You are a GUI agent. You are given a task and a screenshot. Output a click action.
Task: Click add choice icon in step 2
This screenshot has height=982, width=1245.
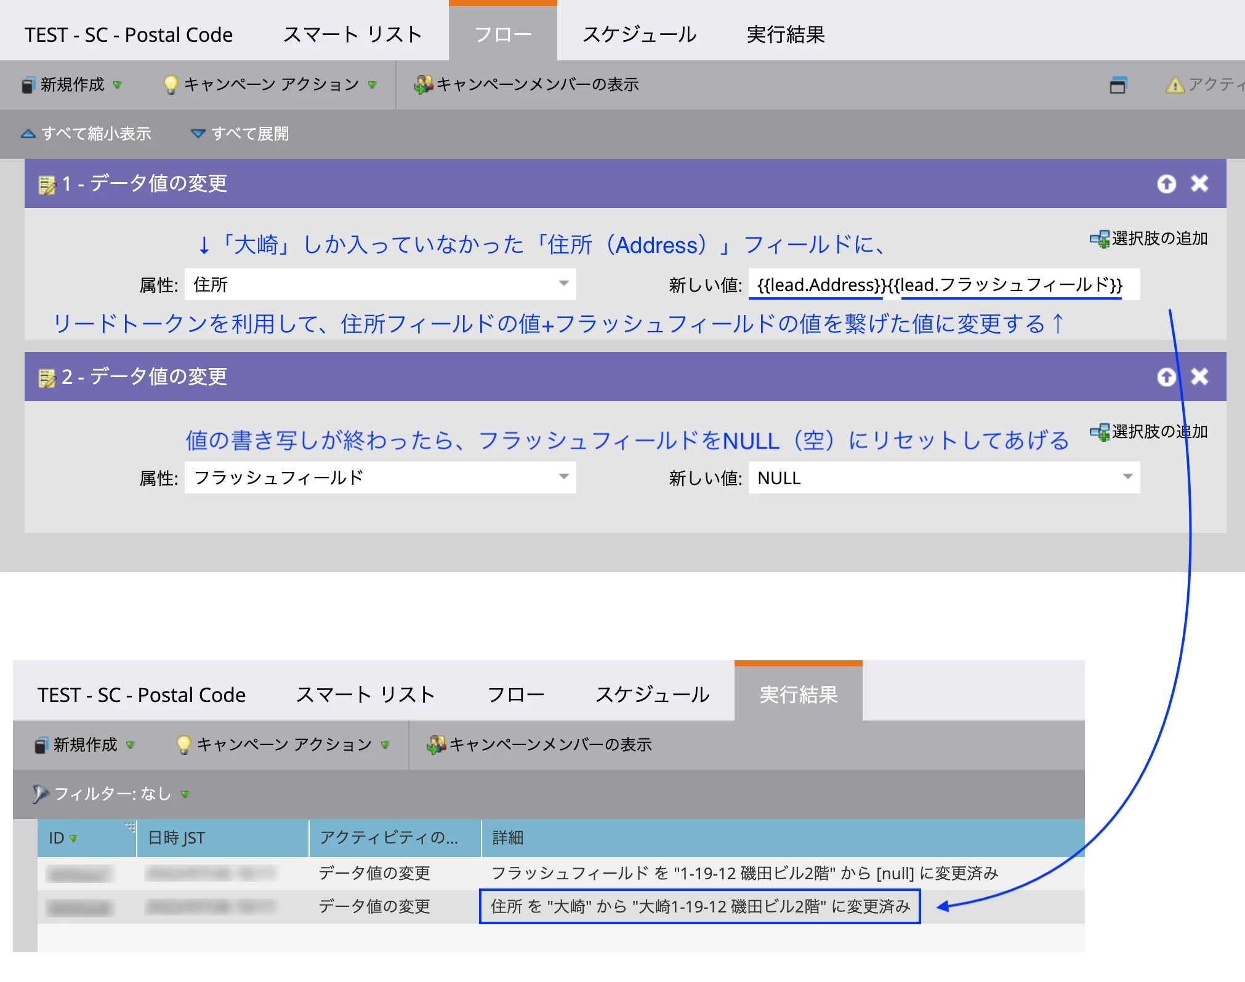pyautogui.click(x=1099, y=432)
